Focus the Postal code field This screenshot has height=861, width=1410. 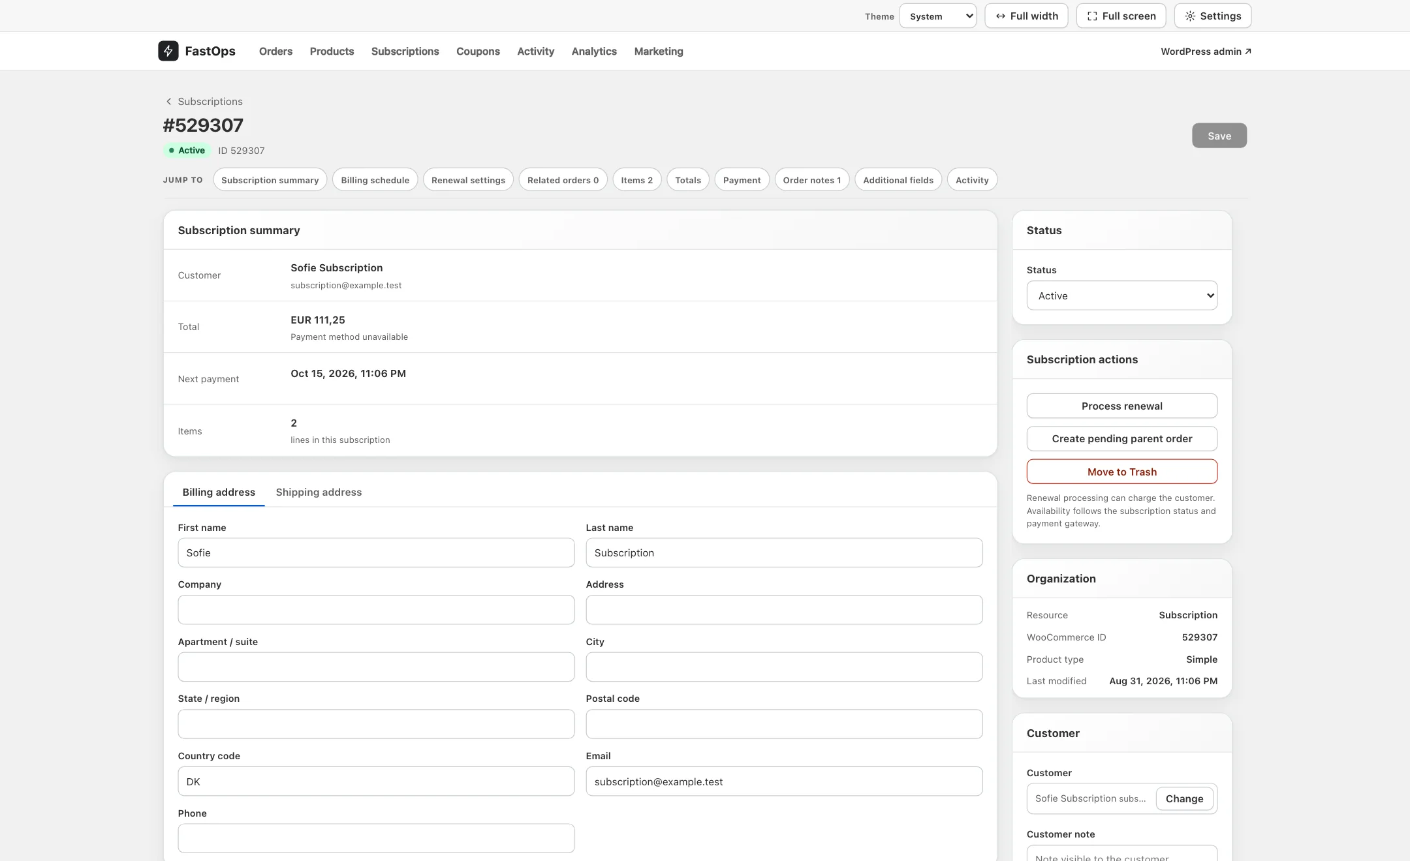point(784,724)
